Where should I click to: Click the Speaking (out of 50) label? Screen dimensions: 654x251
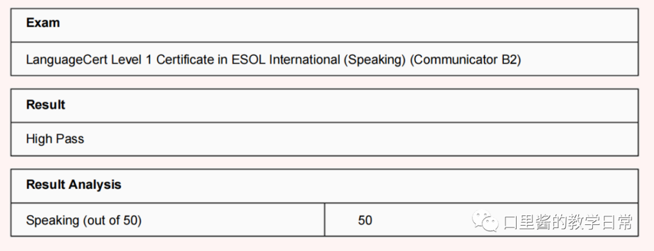pyautogui.click(x=84, y=220)
